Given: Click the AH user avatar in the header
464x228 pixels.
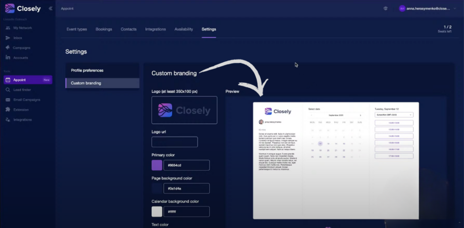Looking at the screenshot, I should tap(402, 9).
